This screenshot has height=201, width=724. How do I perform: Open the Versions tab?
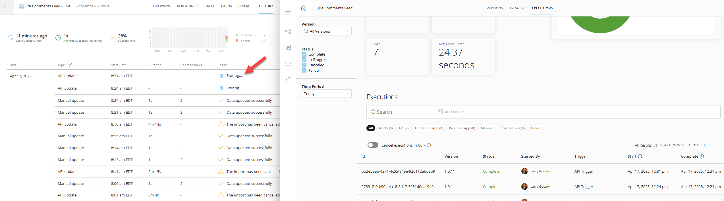click(x=495, y=8)
